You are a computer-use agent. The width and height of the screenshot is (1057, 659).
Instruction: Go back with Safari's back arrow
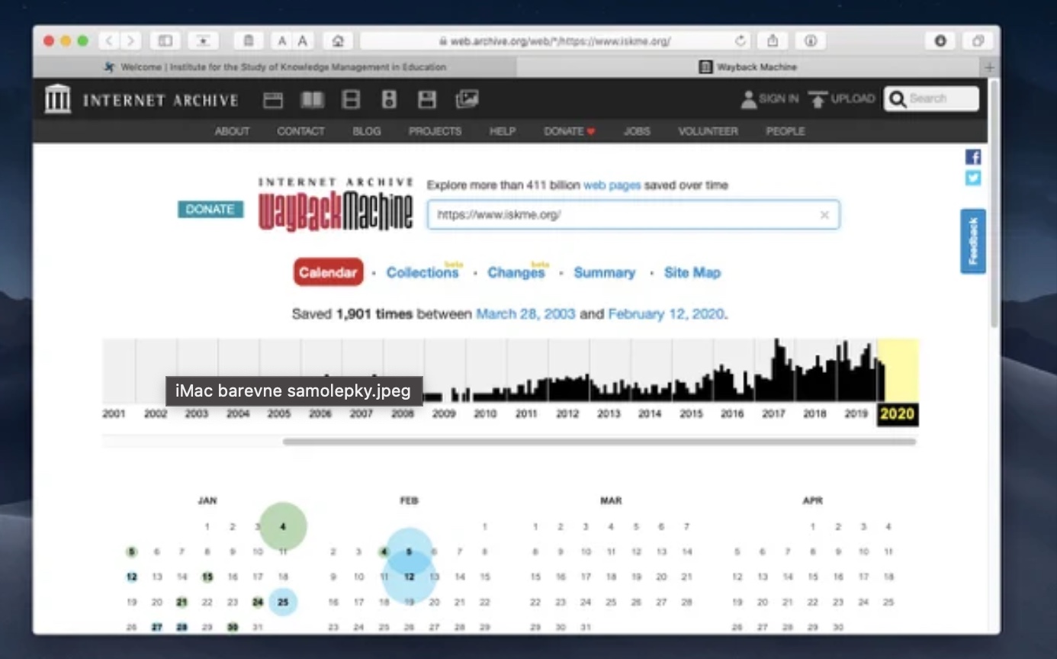109,41
